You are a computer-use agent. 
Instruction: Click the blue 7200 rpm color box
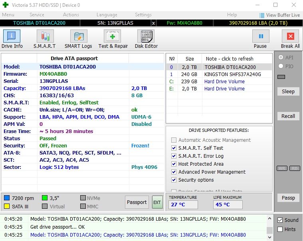7,198
